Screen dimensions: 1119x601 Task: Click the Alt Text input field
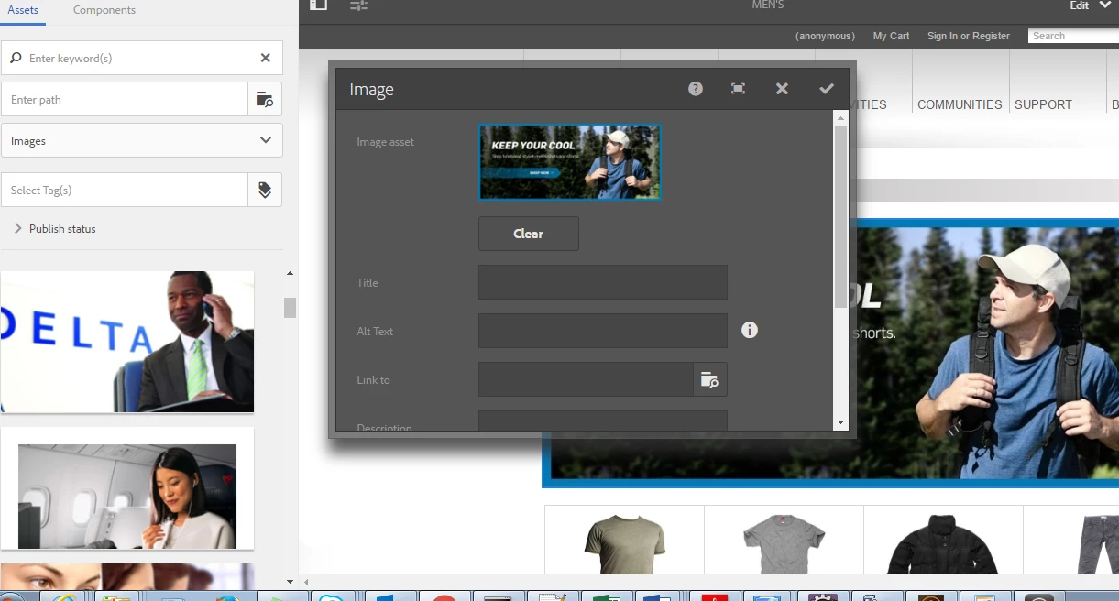(603, 331)
